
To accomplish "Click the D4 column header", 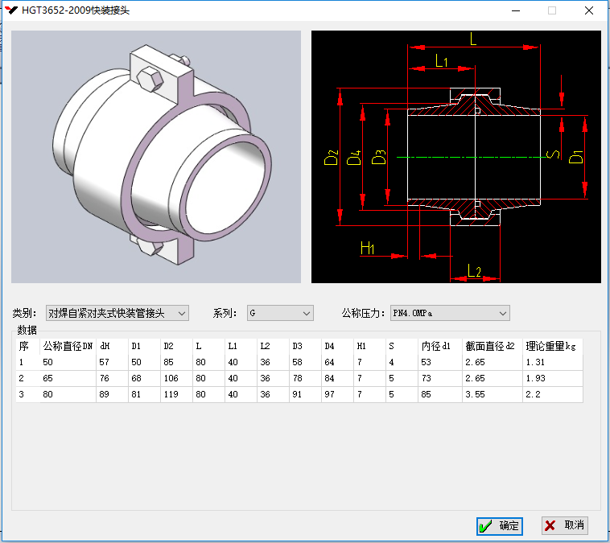I will click(x=336, y=346).
